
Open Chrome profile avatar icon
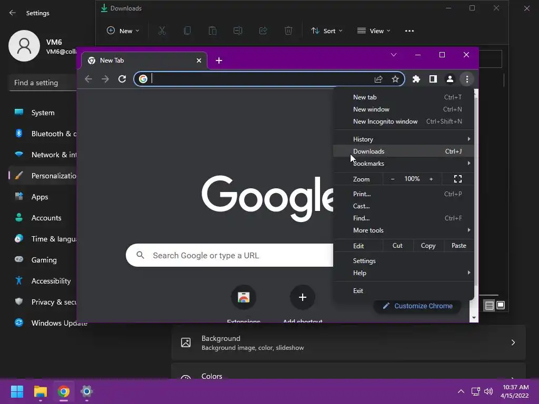(x=450, y=79)
